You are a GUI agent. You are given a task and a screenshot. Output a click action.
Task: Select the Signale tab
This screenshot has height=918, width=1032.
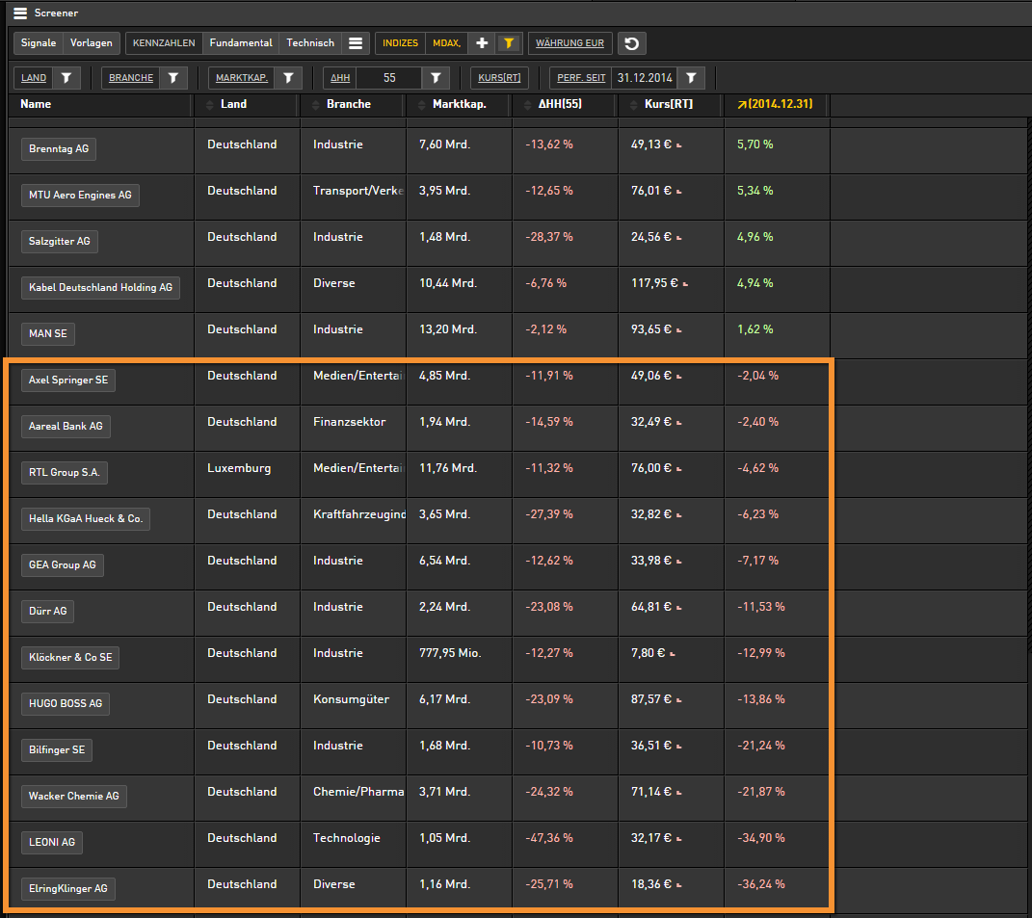[39, 43]
